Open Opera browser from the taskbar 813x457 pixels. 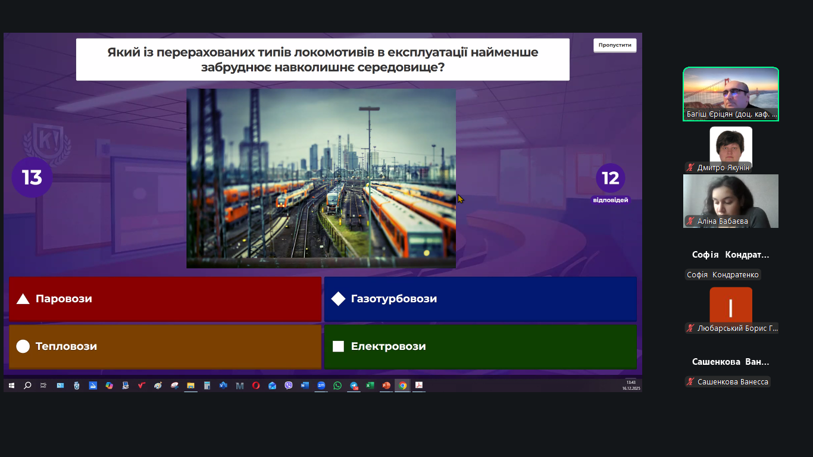(x=256, y=386)
